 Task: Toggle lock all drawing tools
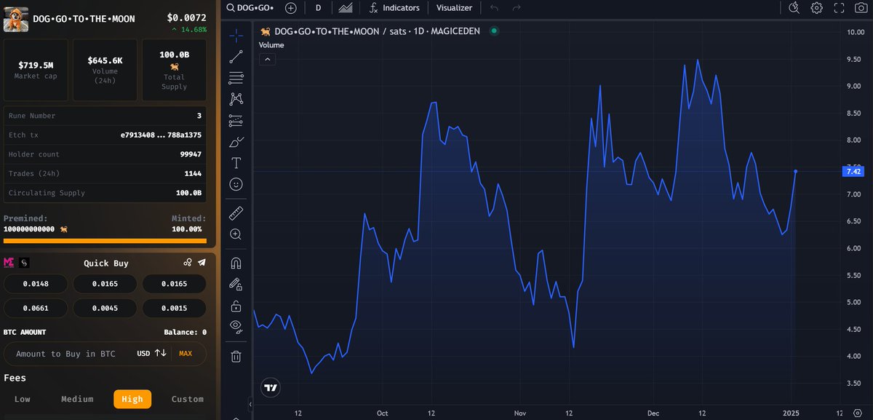(236, 306)
